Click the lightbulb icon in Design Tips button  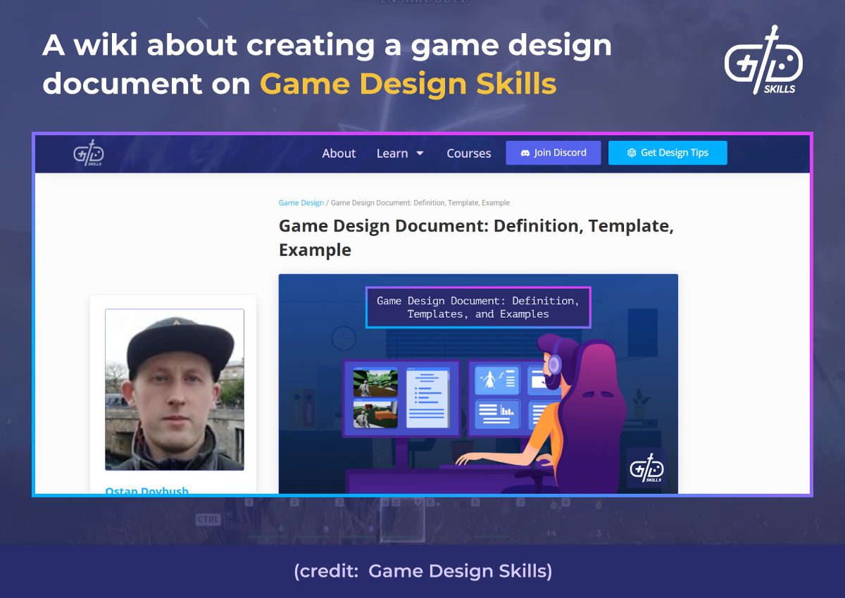coord(632,153)
